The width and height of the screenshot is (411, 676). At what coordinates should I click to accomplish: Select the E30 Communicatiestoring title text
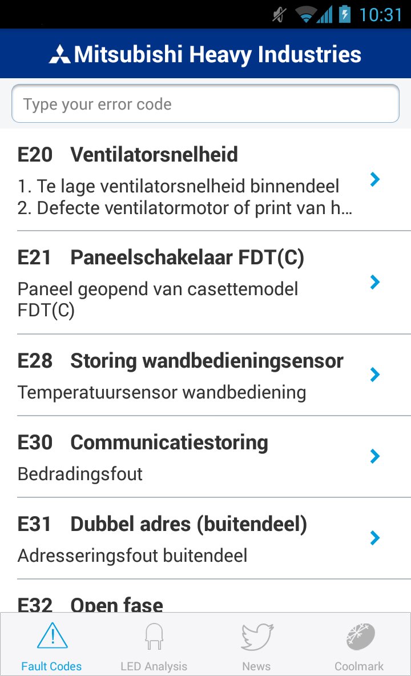169,442
